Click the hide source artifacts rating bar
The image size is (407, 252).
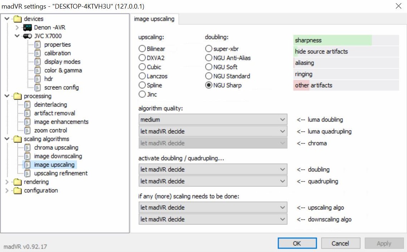click(346, 51)
